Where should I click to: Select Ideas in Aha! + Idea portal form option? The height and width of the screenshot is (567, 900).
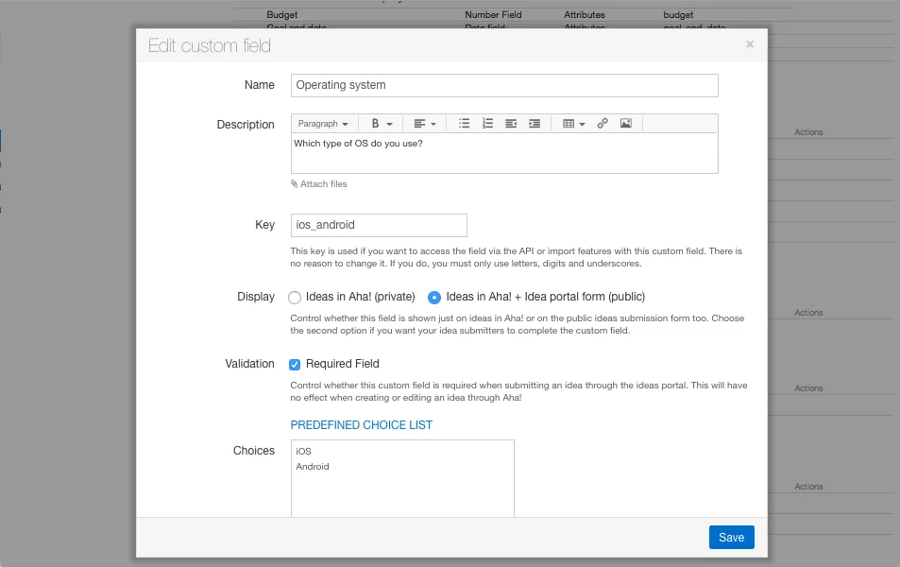tap(434, 298)
